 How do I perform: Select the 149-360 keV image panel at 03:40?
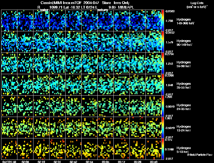pyautogui.click(x=154, y=20)
